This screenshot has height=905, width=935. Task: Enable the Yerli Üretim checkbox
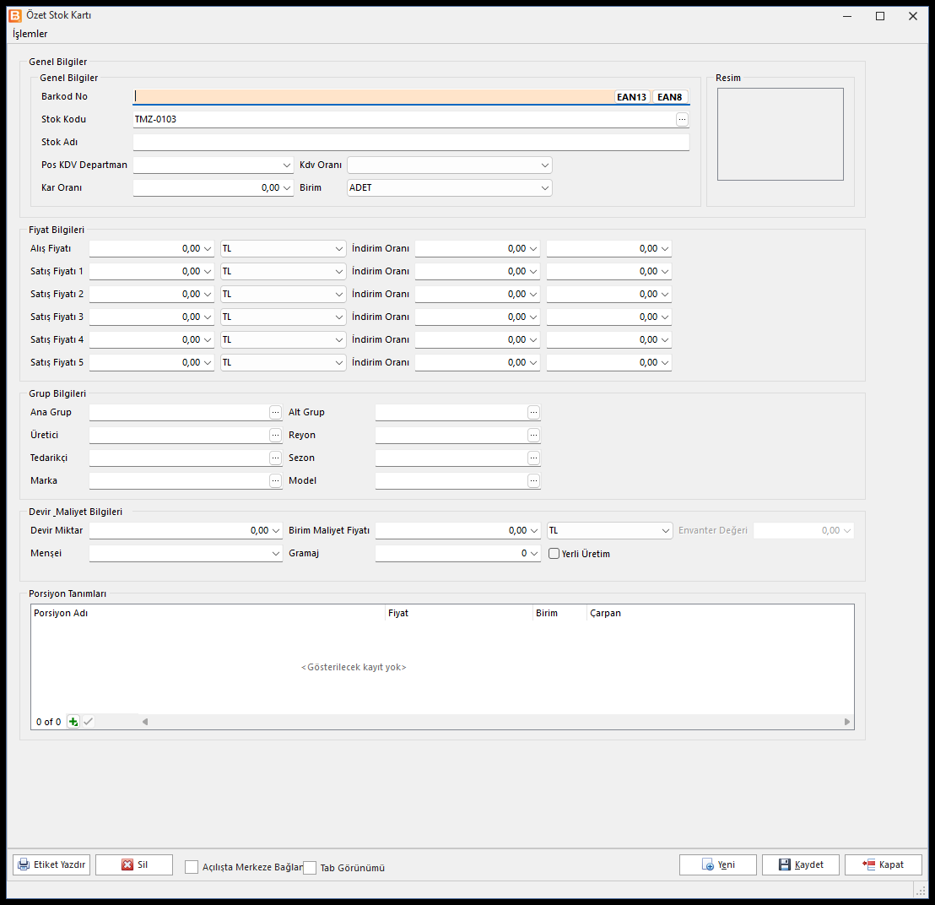pos(554,554)
